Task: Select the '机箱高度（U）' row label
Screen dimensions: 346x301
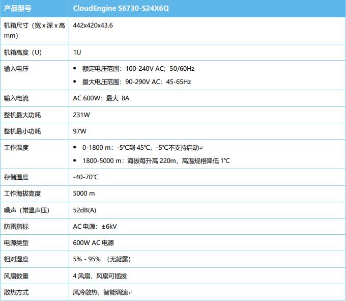Action: point(23,52)
